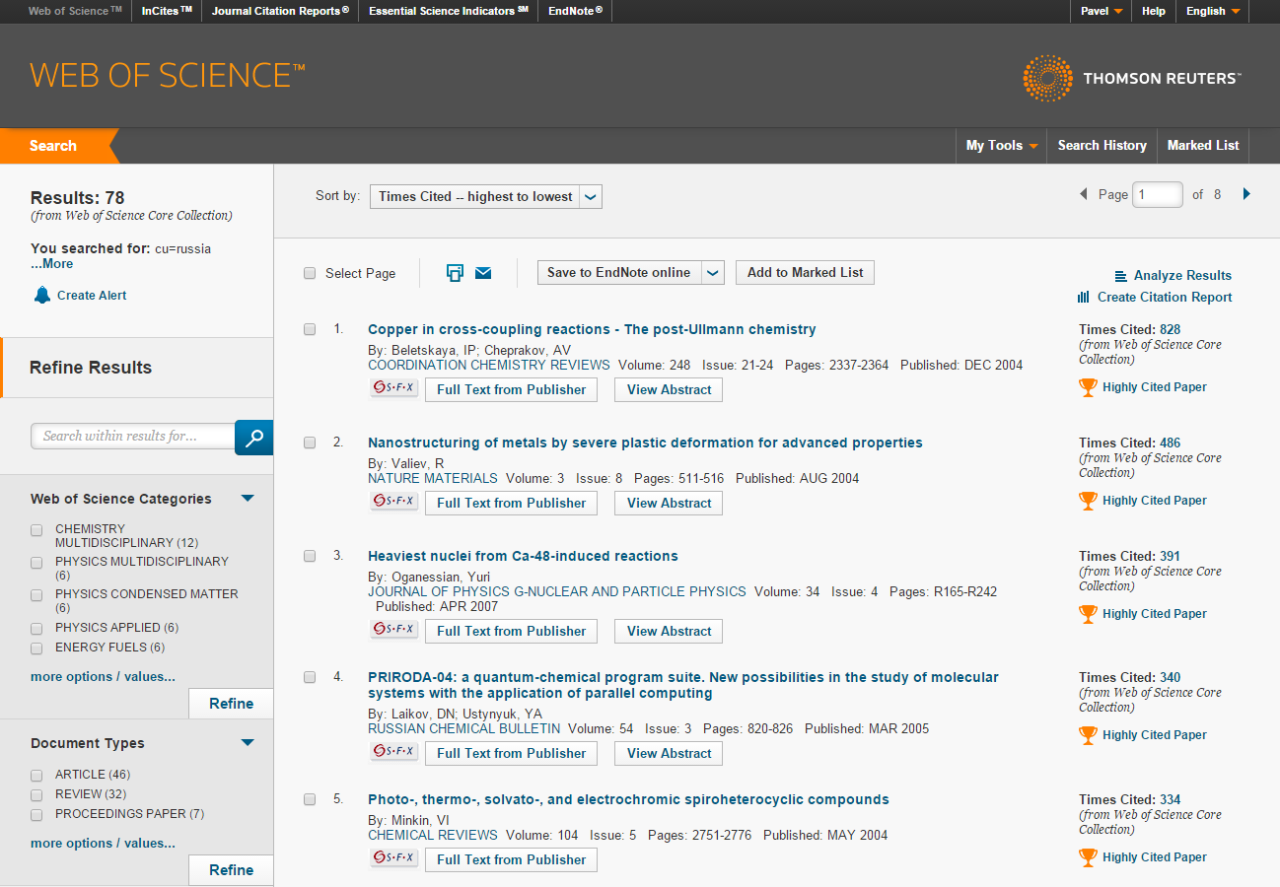Enable the Physics Applied category filter

[36, 629]
